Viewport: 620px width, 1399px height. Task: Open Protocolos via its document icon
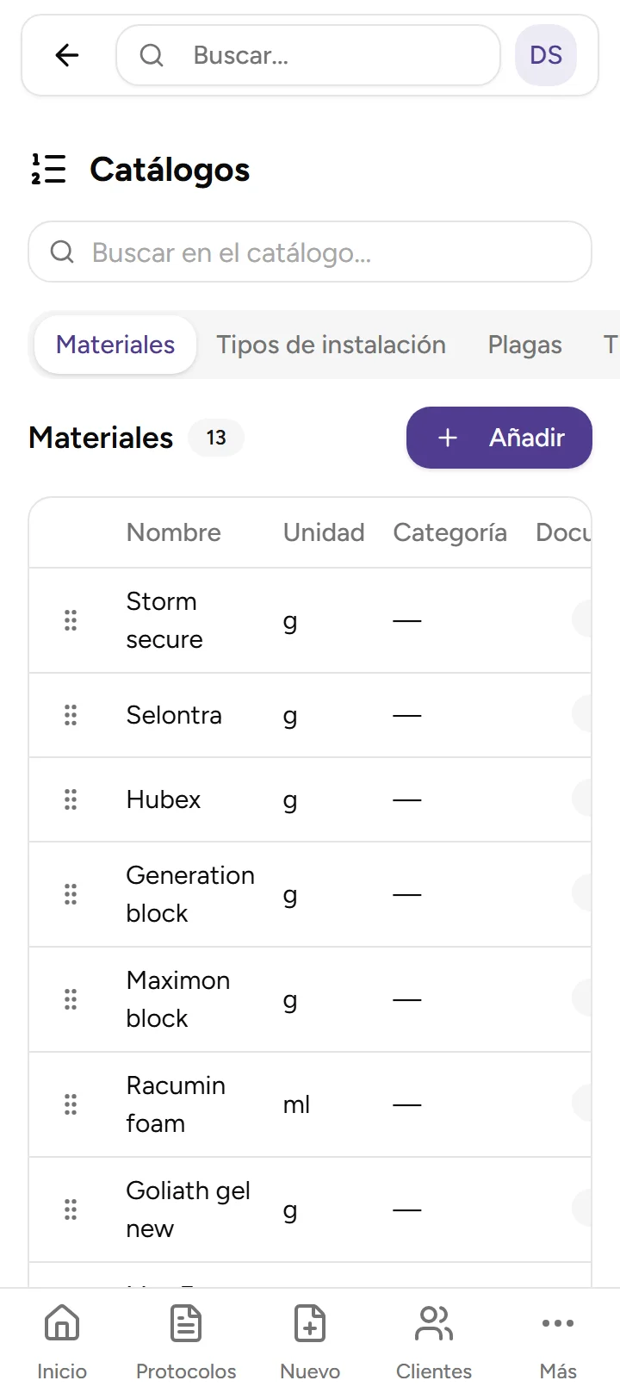185,1323
